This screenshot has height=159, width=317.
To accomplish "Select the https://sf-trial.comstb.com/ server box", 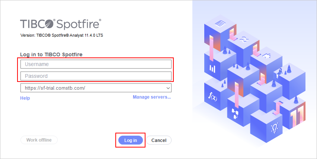I will (x=96, y=88).
